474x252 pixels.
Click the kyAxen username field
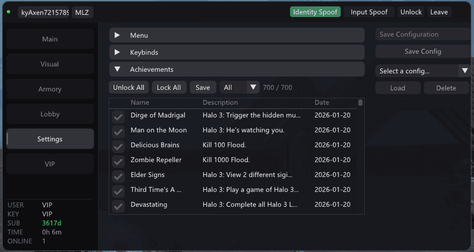44,12
